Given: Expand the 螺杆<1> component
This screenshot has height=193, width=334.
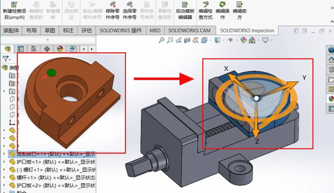Looking at the screenshot, I should [4, 177].
